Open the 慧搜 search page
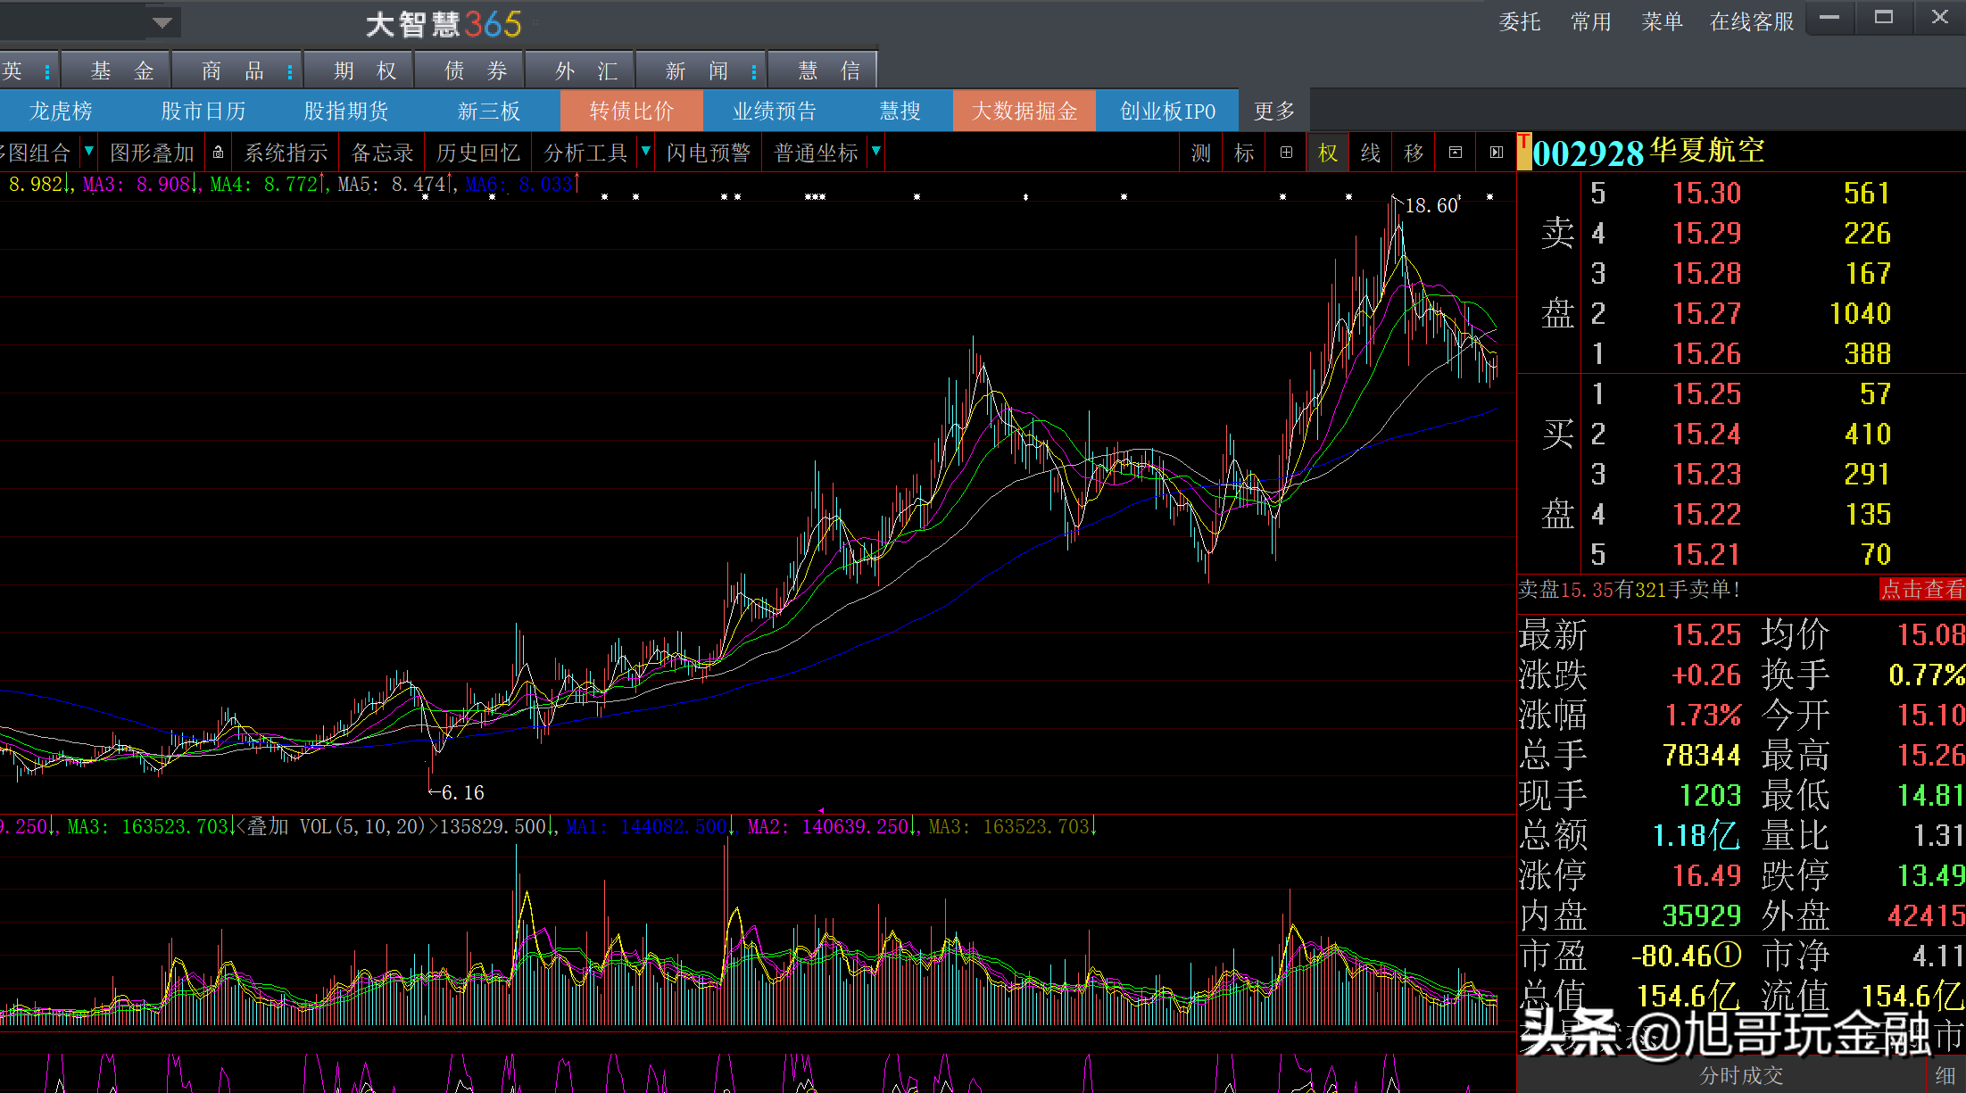Image resolution: width=1966 pixels, height=1093 pixels. click(x=900, y=111)
